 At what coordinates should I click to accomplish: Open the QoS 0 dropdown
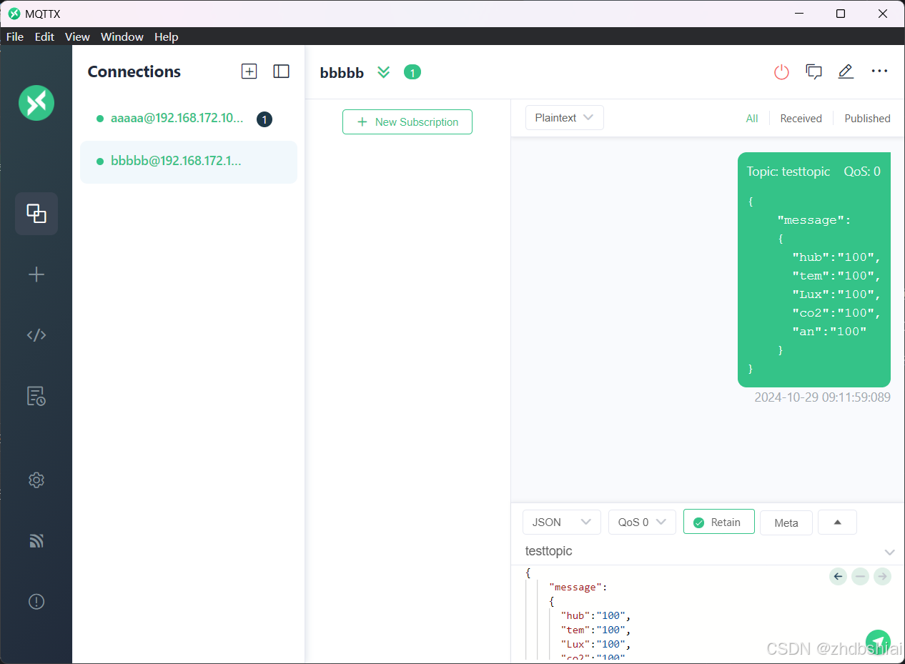pos(642,522)
